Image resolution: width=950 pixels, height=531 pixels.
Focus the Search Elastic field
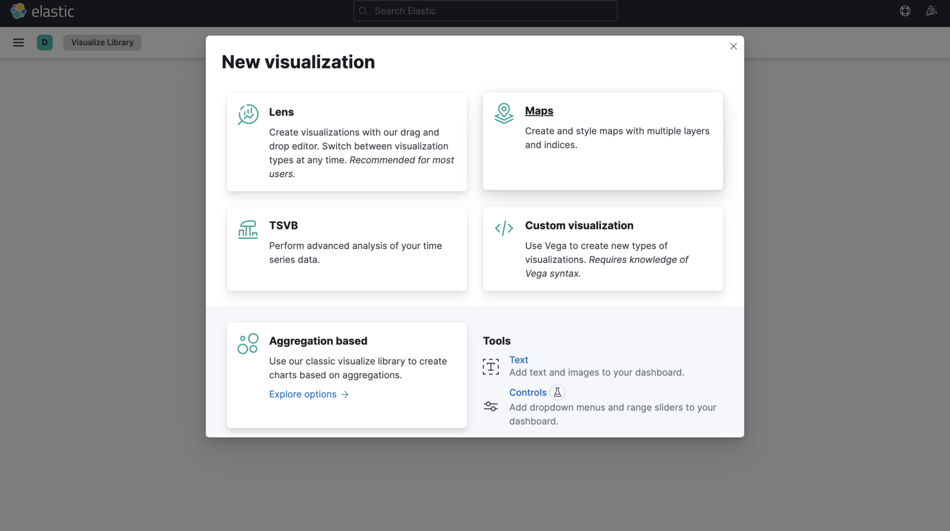tap(485, 11)
